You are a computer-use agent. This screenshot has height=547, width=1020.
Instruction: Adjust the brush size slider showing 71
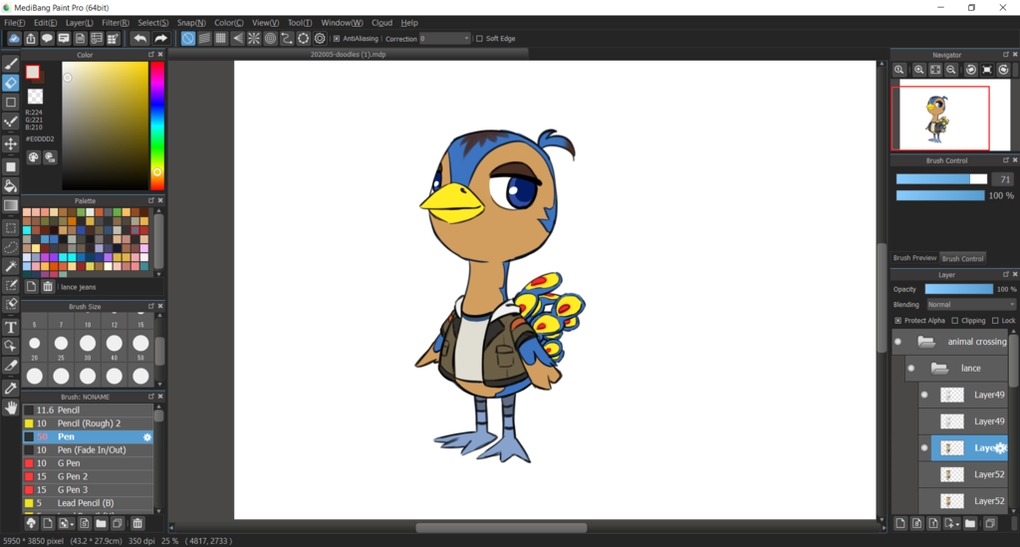pos(941,179)
